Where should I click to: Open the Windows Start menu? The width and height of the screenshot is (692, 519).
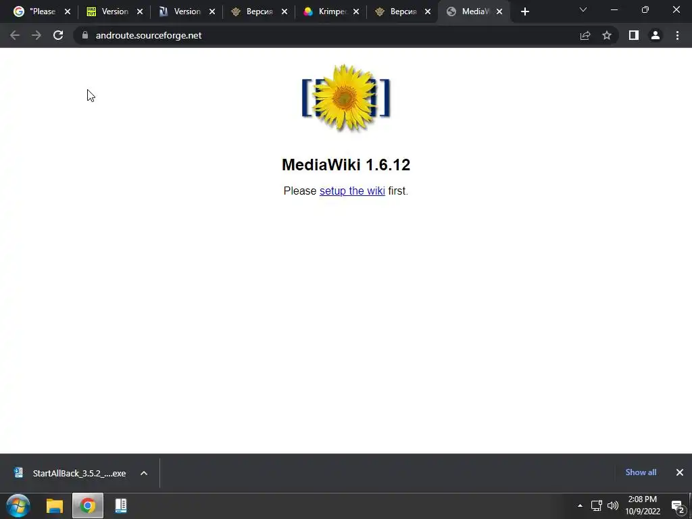pyautogui.click(x=18, y=505)
